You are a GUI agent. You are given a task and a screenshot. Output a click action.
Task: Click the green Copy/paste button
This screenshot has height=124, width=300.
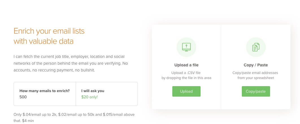[x=256, y=91]
